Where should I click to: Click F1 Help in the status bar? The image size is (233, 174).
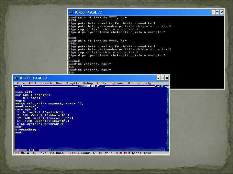(x=22, y=153)
